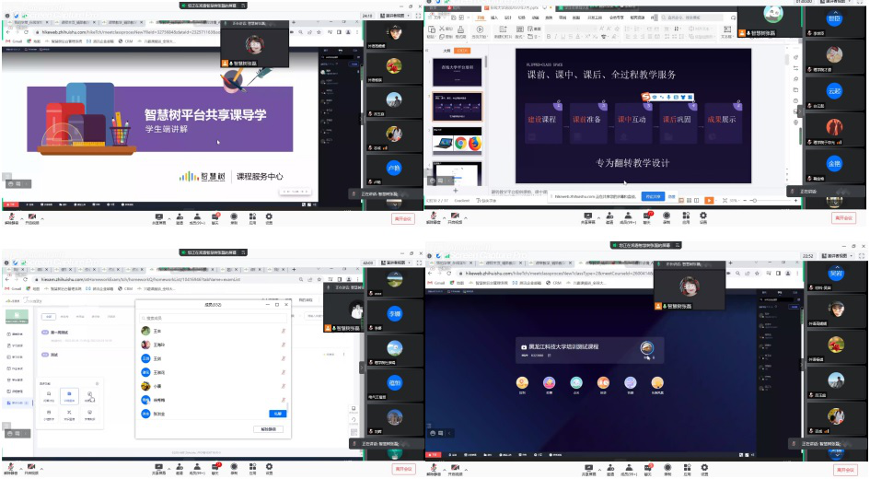This screenshot has height=479, width=870.
Task: Click record icon below the 智慧树平台共享课导学 slide
Action: point(234,218)
